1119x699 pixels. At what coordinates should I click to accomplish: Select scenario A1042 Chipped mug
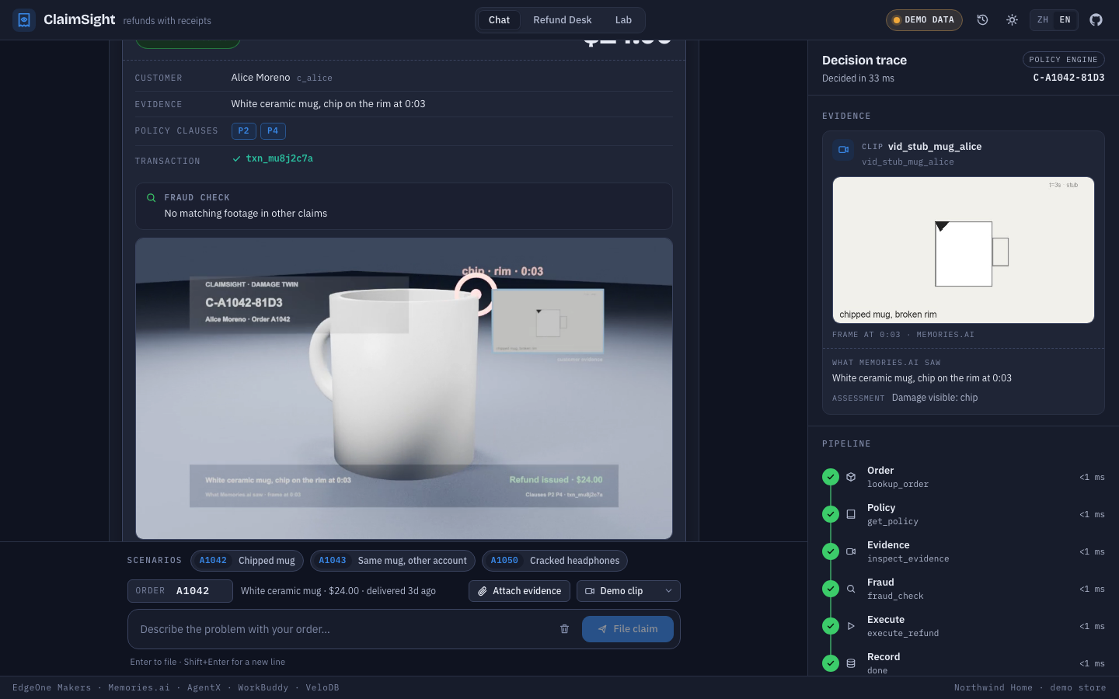click(x=247, y=561)
